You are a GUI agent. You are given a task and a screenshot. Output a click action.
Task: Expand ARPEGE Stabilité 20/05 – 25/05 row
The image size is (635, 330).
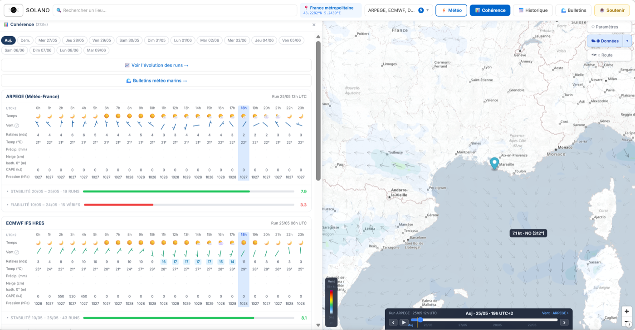pyautogui.click(x=156, y=191)
